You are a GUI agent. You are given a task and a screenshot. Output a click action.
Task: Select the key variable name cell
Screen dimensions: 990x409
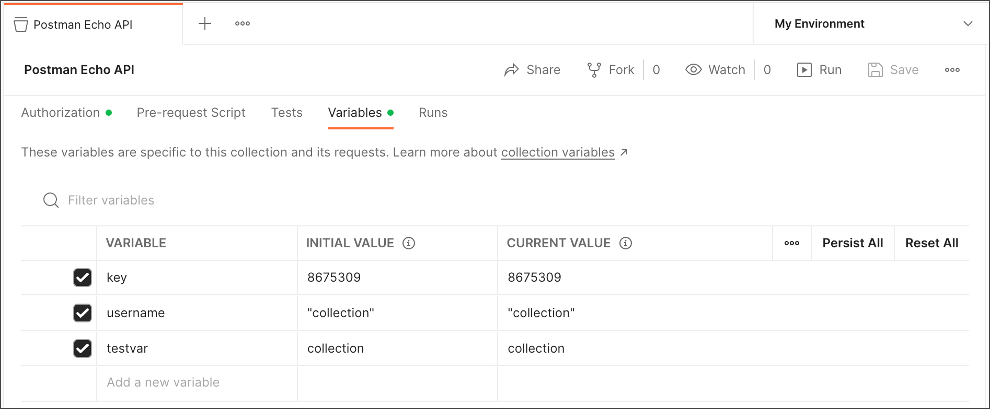tap(197, 278)
